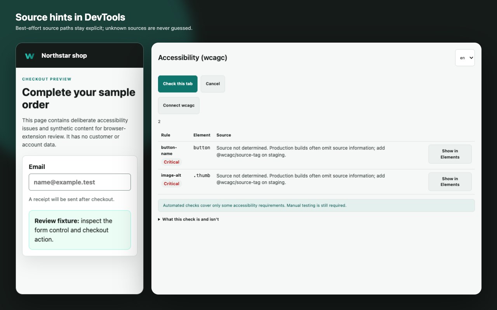
Task: Select the Connect wcagc button
Action: (179, 105)
